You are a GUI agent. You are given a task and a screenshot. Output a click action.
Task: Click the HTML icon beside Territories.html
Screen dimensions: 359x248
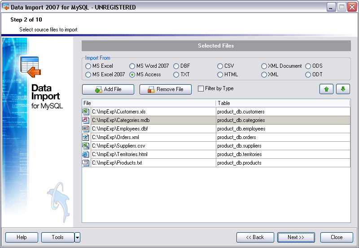[x=86, y=154]
